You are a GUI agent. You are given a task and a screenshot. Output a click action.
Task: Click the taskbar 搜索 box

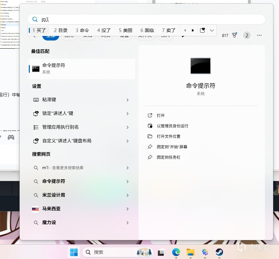pyautogui.click(x=118, y=252)
